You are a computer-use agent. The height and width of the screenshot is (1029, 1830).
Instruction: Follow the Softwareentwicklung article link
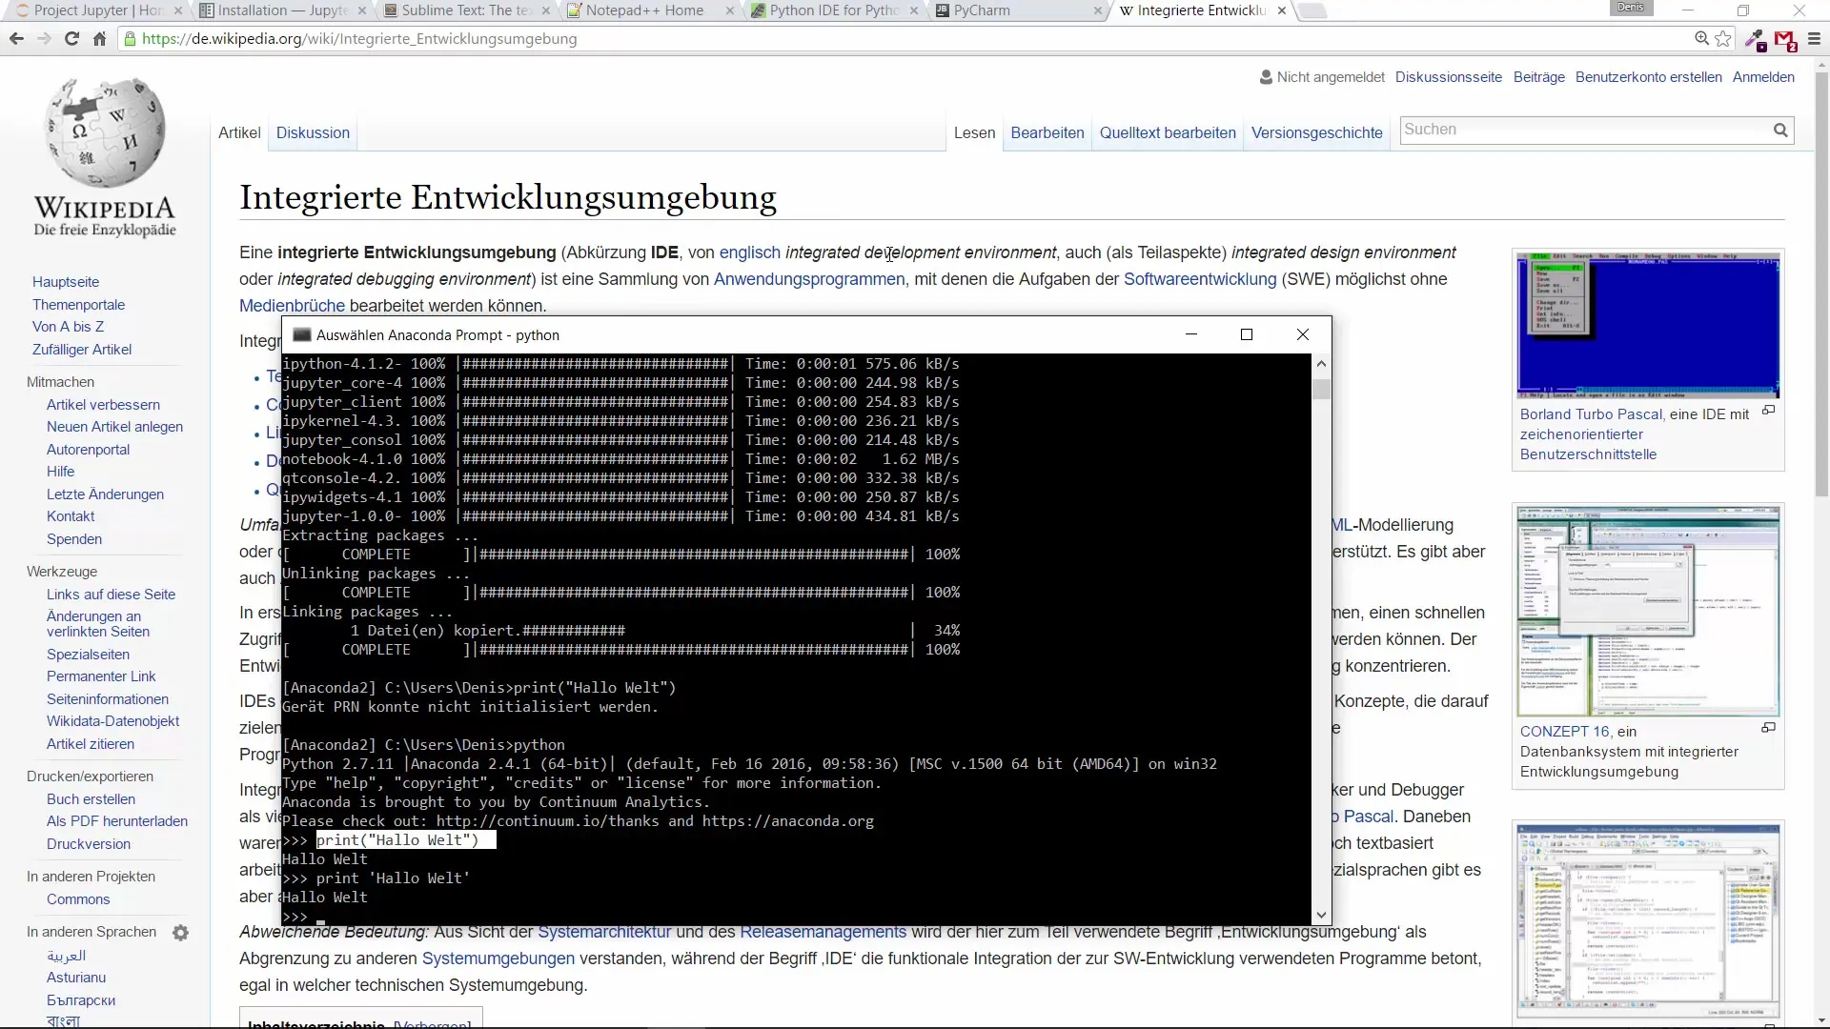(x=1199, y=279)
